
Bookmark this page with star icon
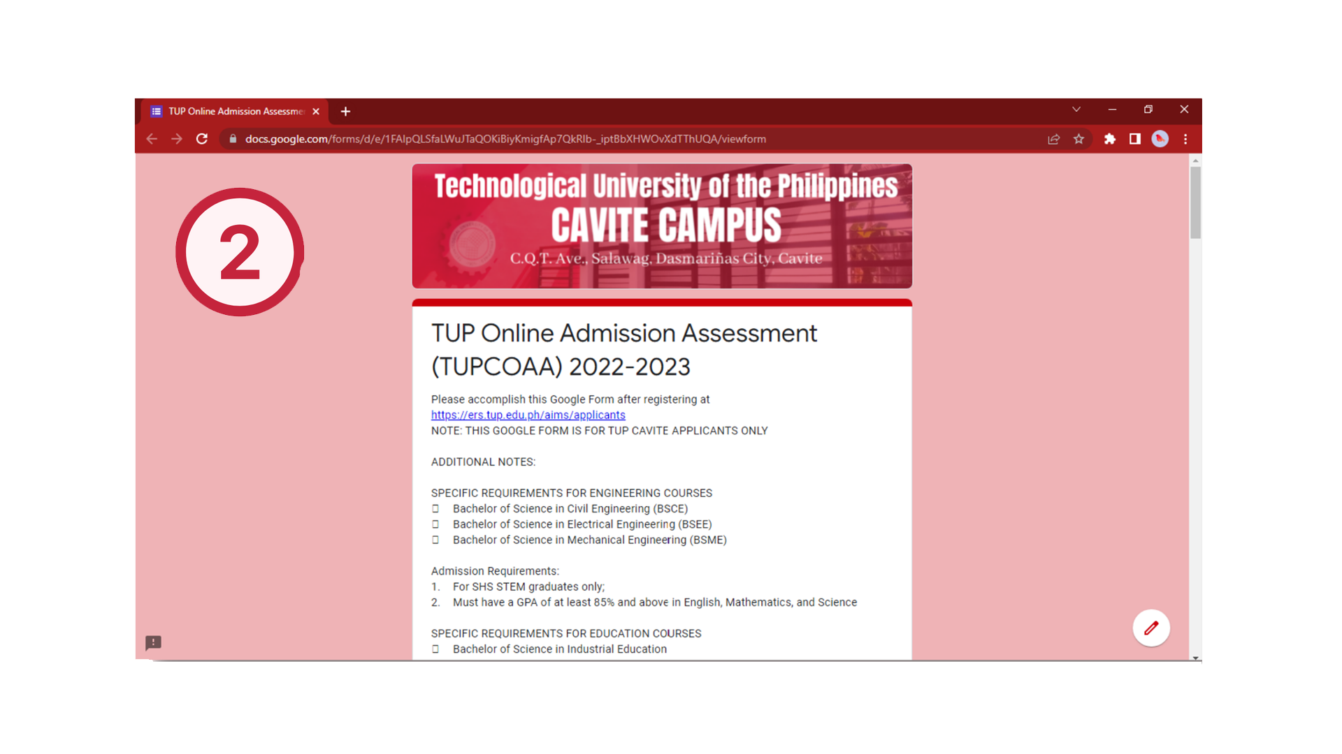(x=1079, y=139)
